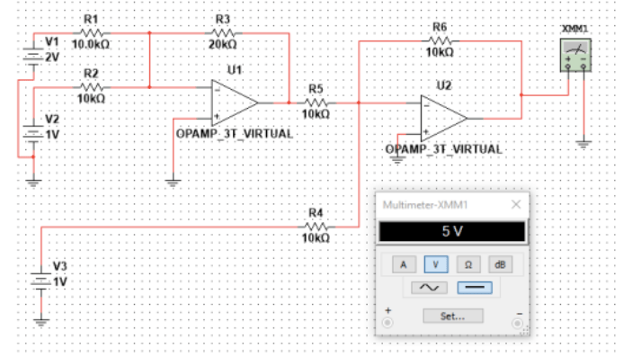The height and width of the screenshot is (357, 623).
Task: Select resistor R4 10kΩ
Action: [316, 227]
